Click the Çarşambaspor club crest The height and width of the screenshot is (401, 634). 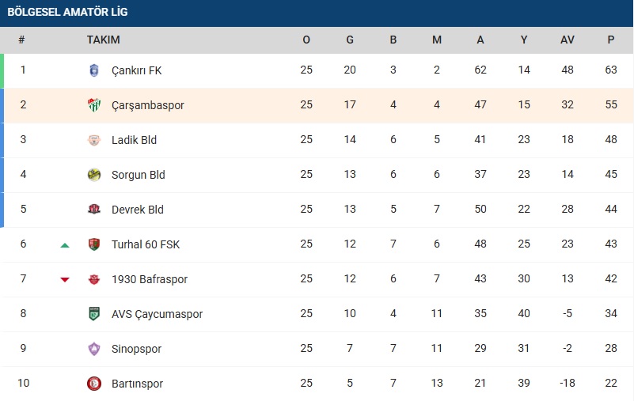(94, 105)
